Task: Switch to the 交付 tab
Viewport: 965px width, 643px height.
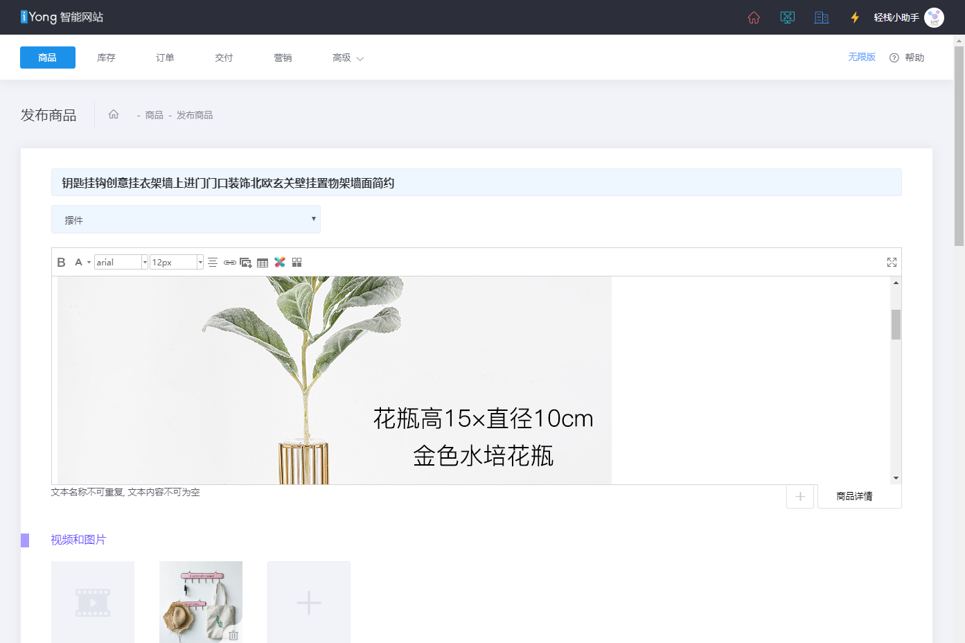Action: tap(224, 58)
